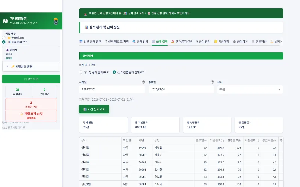Select the 근태 집계 tab
Viewport: 300px width, 187px height.
pos(160,42)
